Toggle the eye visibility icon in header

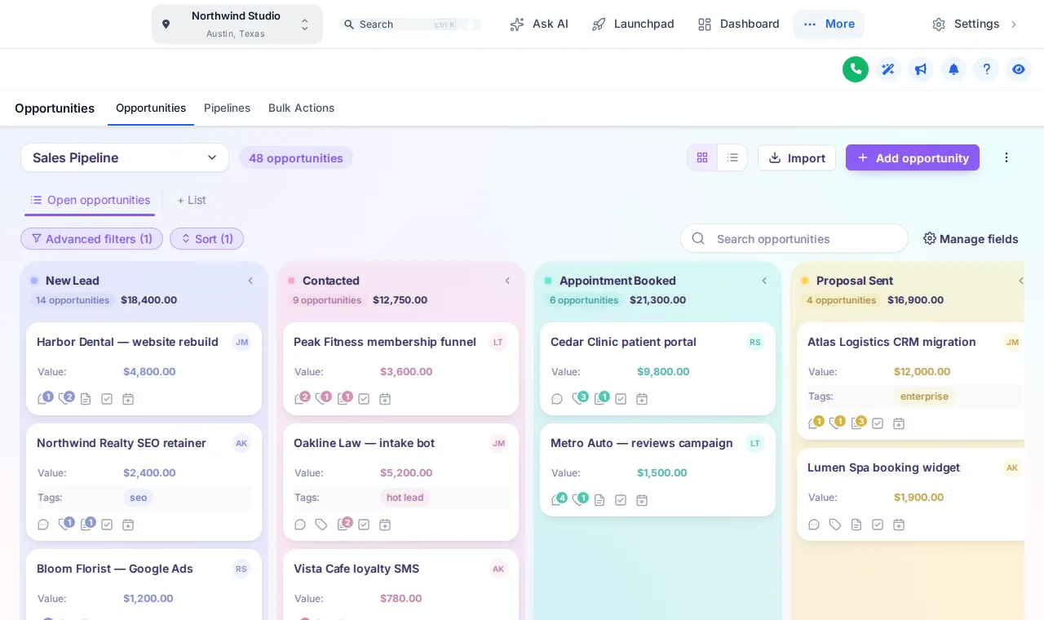click(x=1019, y=69)
